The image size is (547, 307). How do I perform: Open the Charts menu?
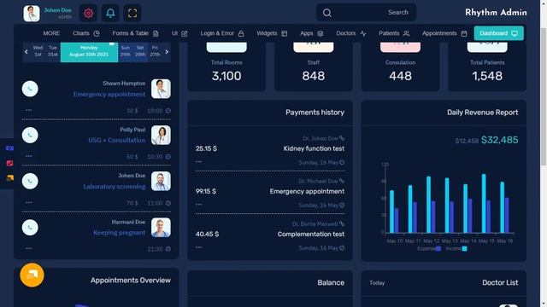(x=85, y=33)
